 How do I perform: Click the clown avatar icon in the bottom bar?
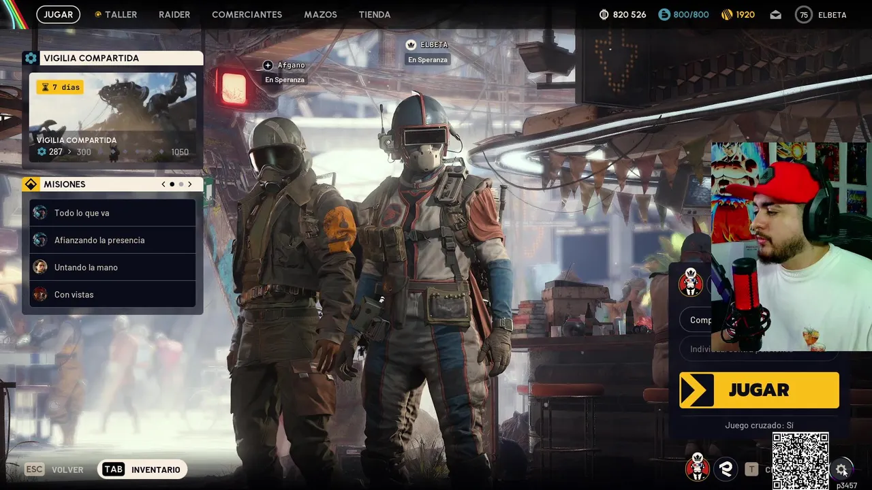[697, 468]
